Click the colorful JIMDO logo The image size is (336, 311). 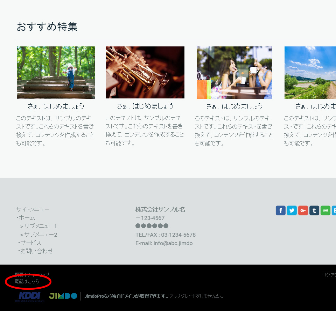click(x=63, y=296)
